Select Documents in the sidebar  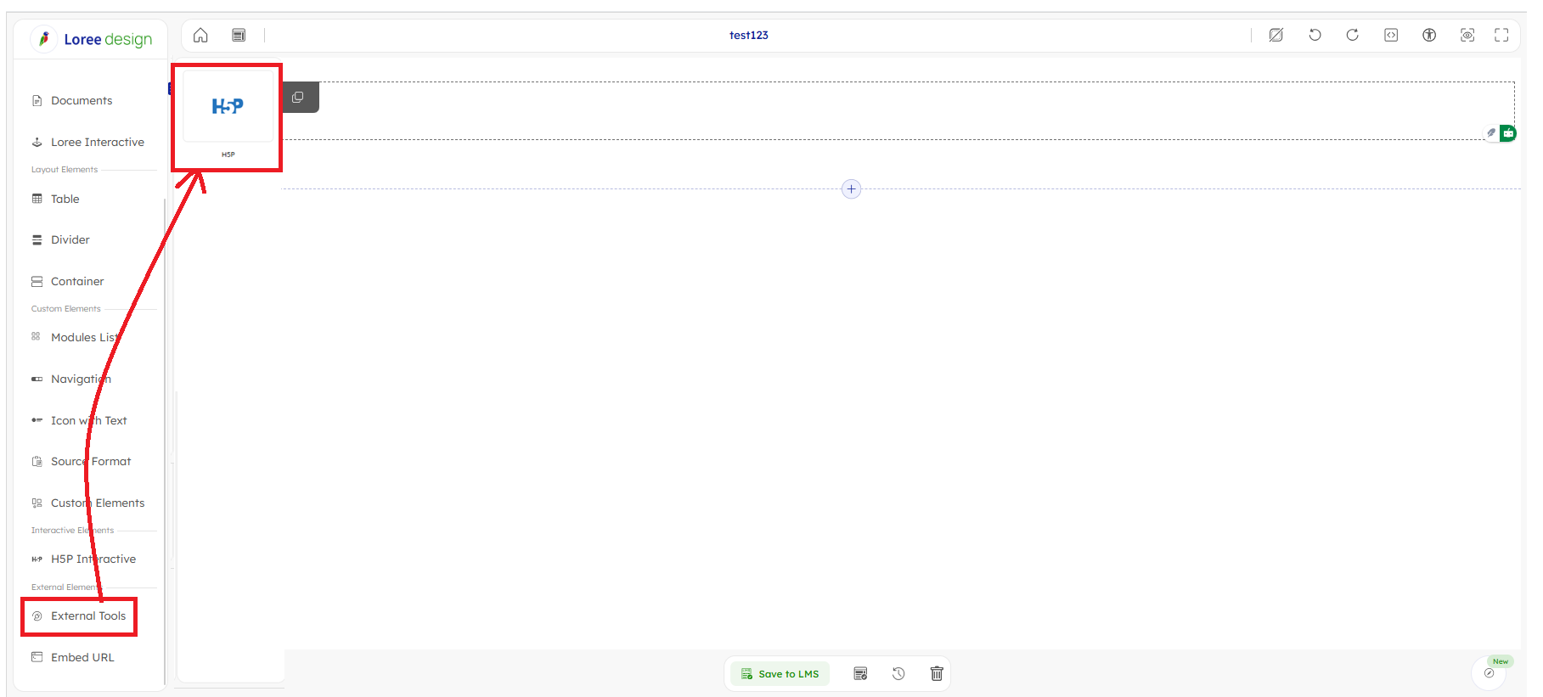[81, 101]
